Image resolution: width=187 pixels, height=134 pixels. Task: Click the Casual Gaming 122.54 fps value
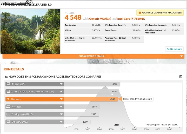click(136, 30)
